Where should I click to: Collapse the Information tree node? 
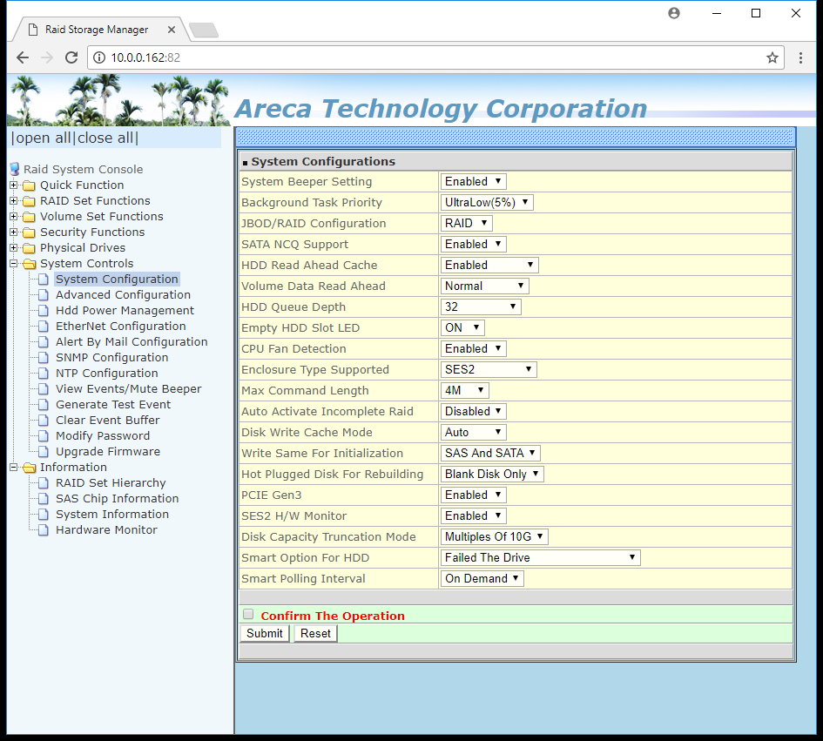pyautogui.click(x=14, y=467)
